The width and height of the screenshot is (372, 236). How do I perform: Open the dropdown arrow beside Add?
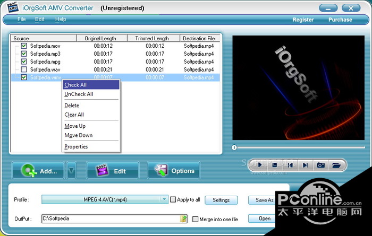pos(71,171)
